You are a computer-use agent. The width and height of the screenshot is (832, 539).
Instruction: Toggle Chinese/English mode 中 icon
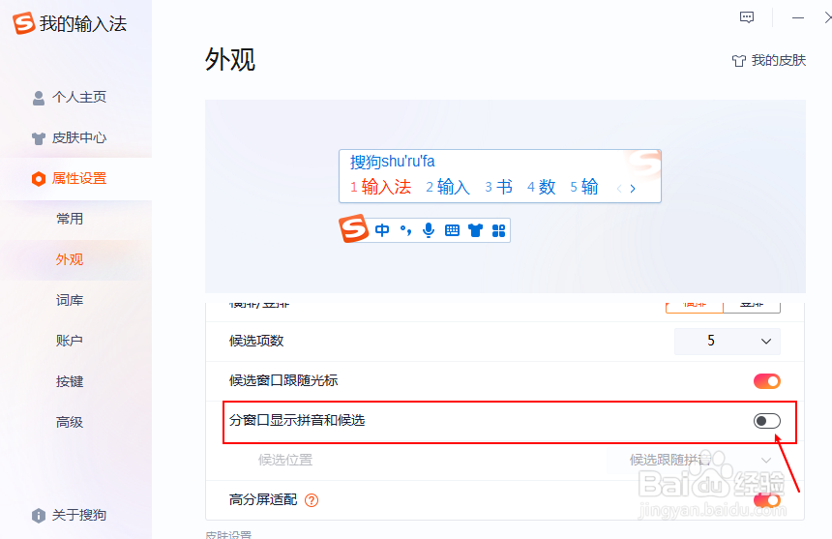point(382,230)
